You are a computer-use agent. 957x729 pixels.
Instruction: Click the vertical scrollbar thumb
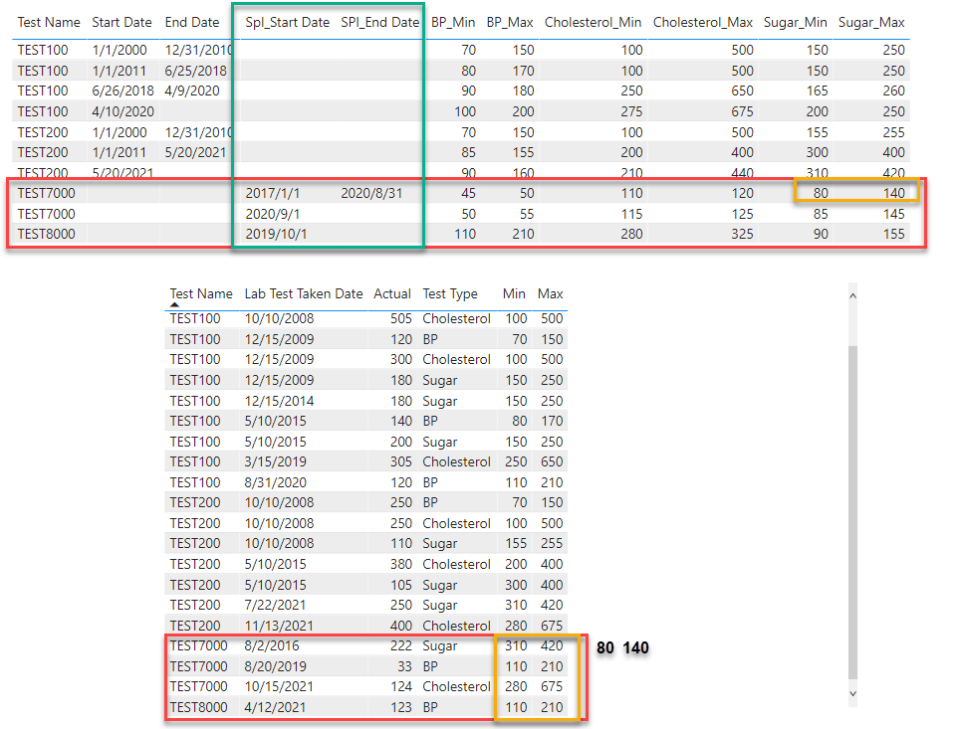852,512
